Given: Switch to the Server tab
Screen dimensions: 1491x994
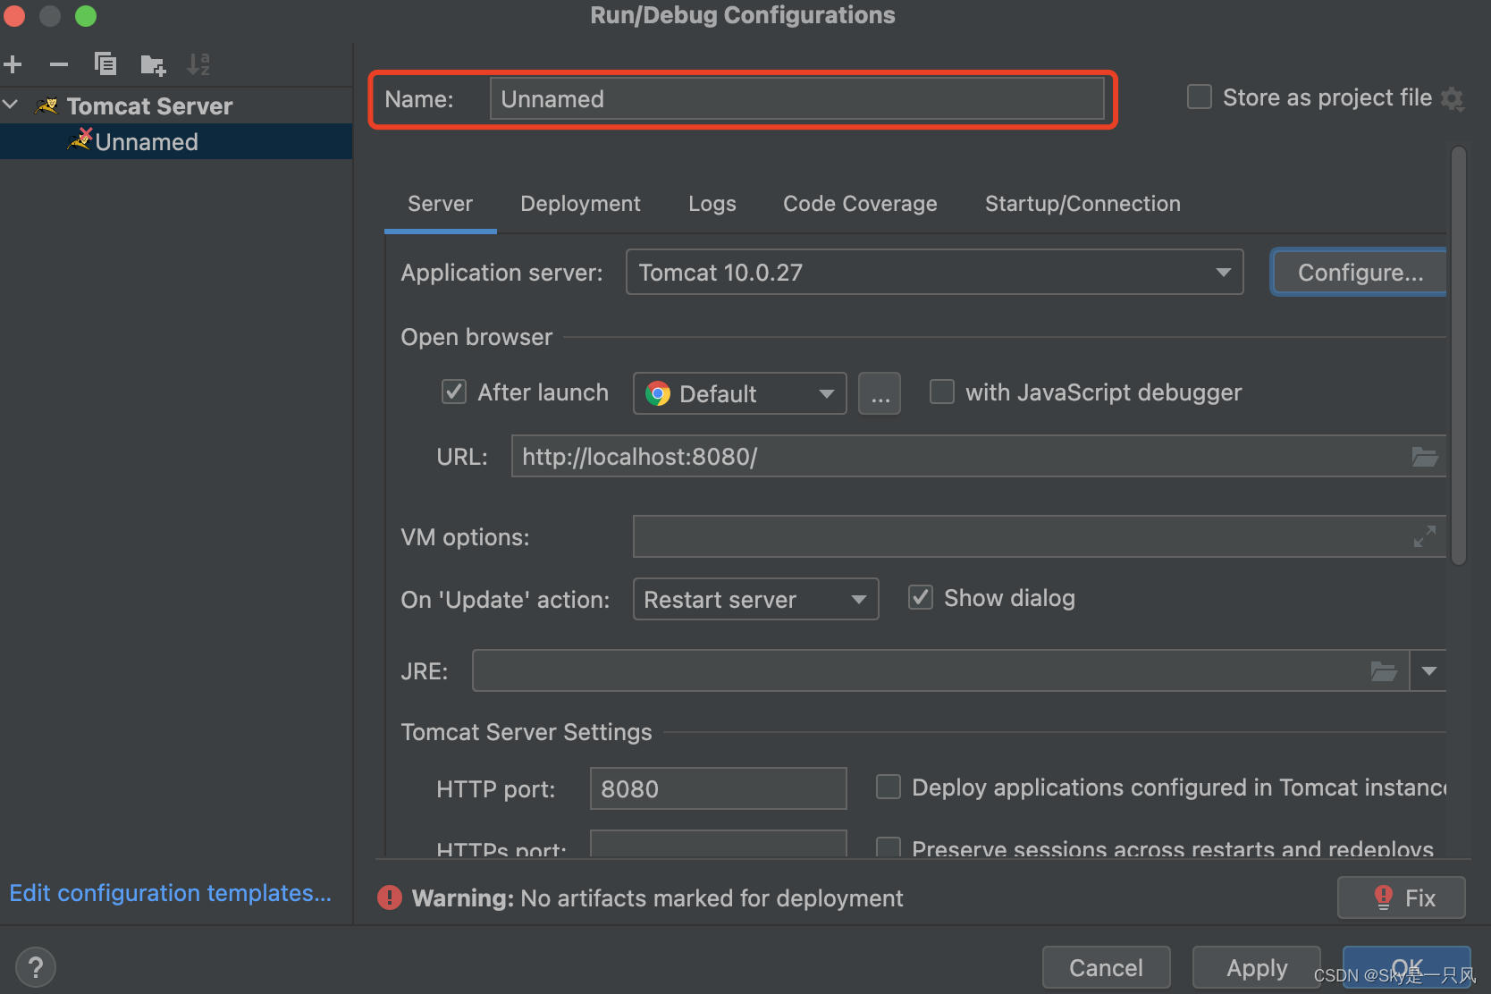Looking at the screenshot, I should pyautogui.click(x=440, y=204).
